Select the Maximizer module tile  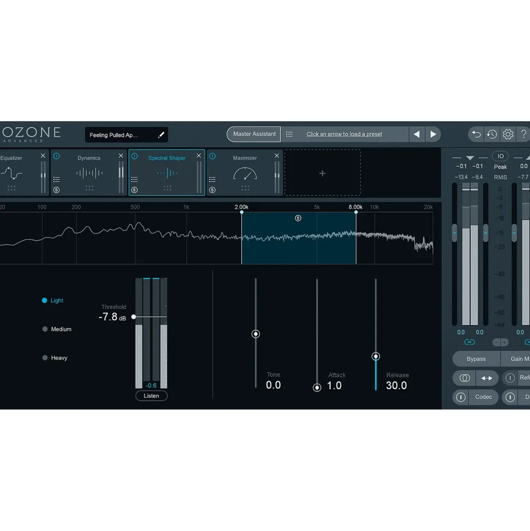pyautogui.click(x=245, y=173)
